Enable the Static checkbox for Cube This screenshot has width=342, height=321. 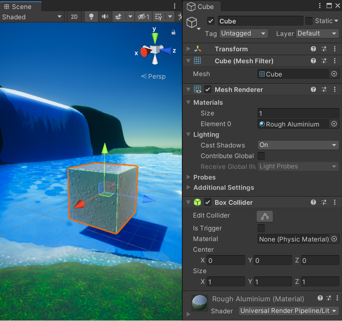310,21
